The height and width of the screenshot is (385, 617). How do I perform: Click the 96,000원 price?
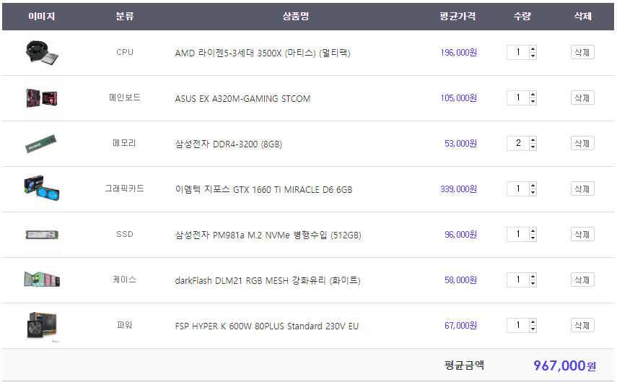click(460, 235)
